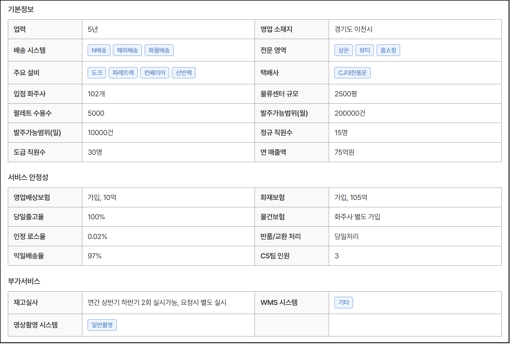Click the 서비스 안정성 section heading

click(28, 177)
